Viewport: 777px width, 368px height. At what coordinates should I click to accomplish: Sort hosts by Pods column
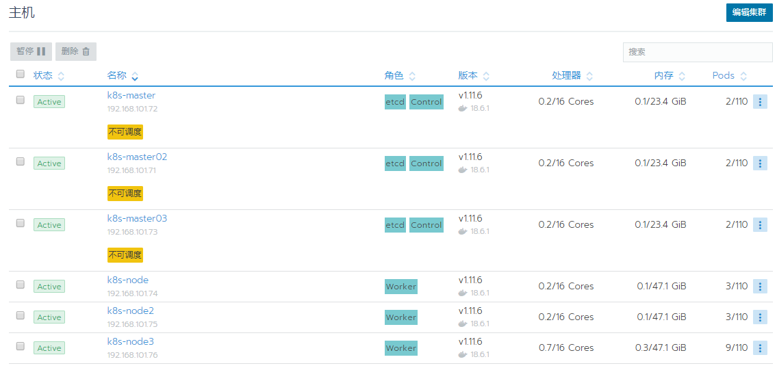pyautogui.click(x=730, y=76)
